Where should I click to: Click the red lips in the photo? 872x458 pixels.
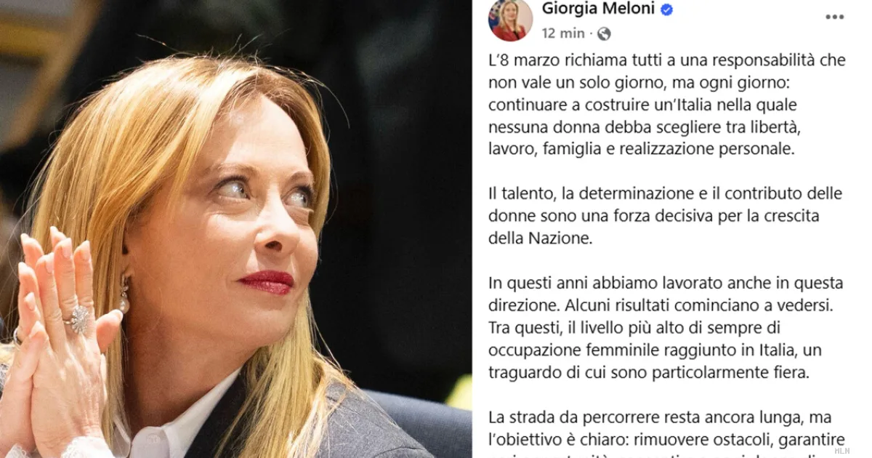click(x=267, y=281)
